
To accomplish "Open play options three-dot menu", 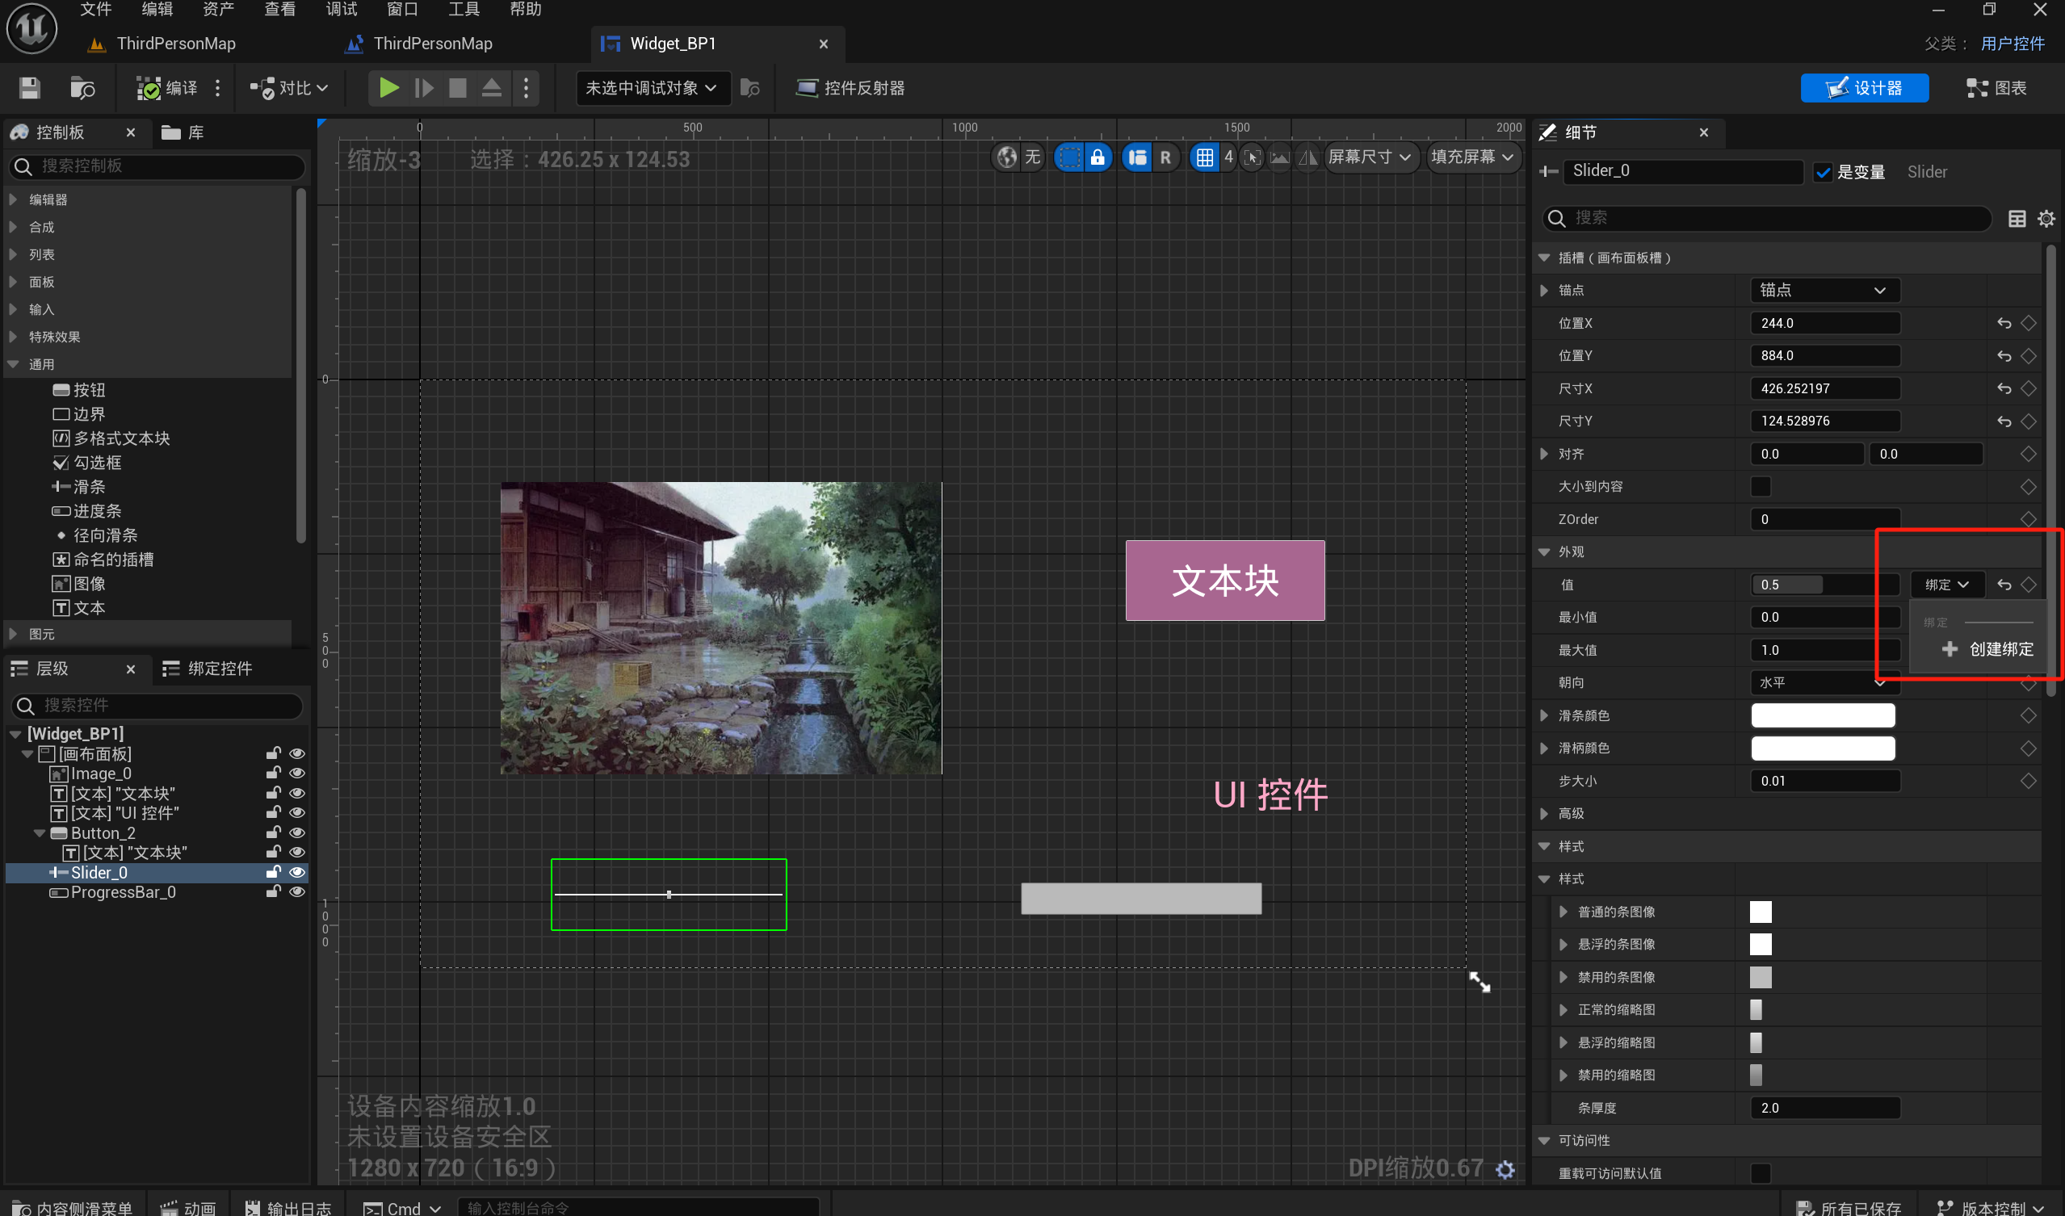I will click(x=526, y=88).
